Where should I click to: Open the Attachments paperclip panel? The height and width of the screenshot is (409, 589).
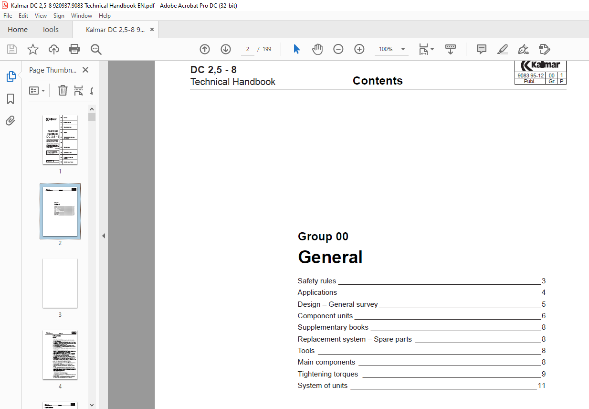11,120
